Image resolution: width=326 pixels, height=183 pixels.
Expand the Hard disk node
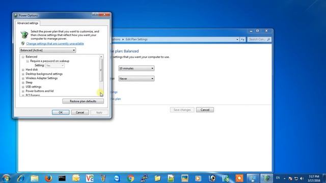click(x=23, y=70)
